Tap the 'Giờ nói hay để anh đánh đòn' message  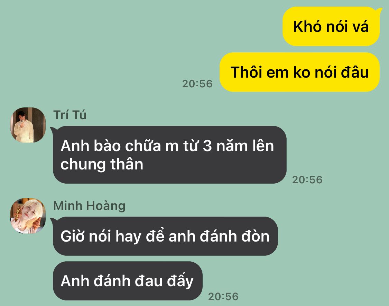click(x=165, y=236)
